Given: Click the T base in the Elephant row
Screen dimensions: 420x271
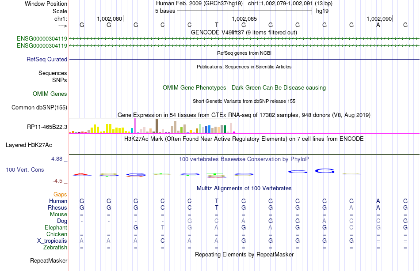Looking at the screenshot, I should [163, 227].
